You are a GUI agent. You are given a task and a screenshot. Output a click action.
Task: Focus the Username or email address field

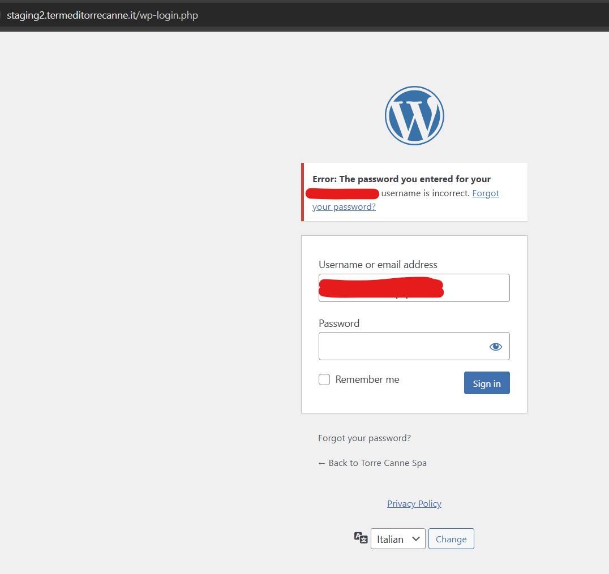point(414,288)
